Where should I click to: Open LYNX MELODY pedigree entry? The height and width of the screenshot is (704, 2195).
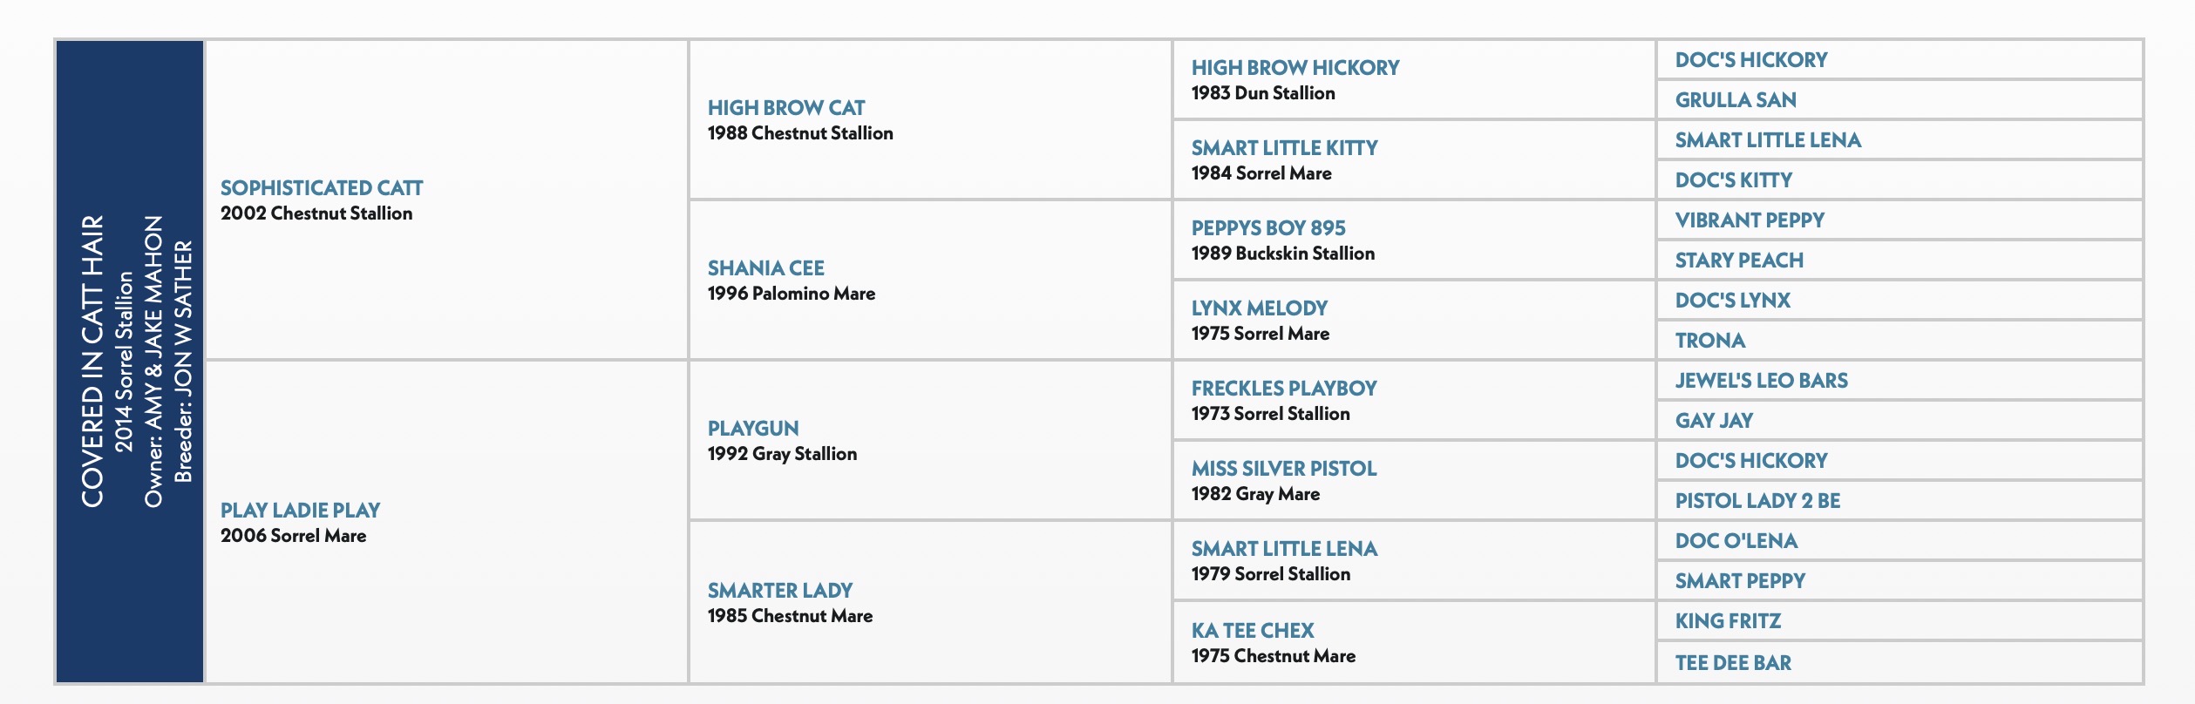(x=1260, y=308)
